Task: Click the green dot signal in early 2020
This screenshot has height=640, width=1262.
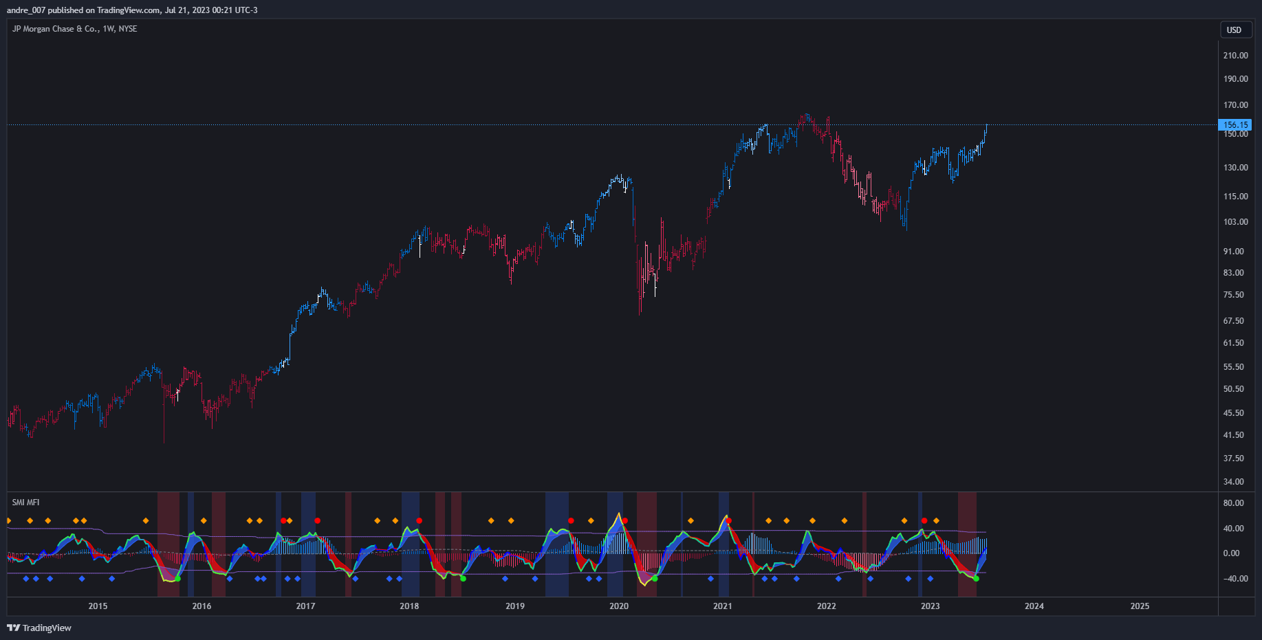Action: click(x=655, y=579)
